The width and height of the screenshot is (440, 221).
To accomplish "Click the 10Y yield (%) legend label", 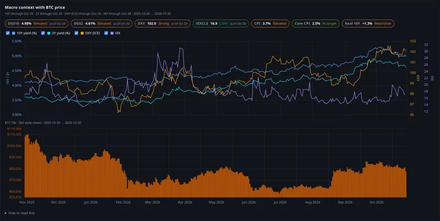I will pyautogui.click(x=27, y=33).
